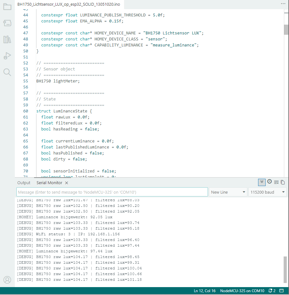This screenshot has width=289, height=295.
Task: Click line number 47 in the gutter
Action: 26,33
